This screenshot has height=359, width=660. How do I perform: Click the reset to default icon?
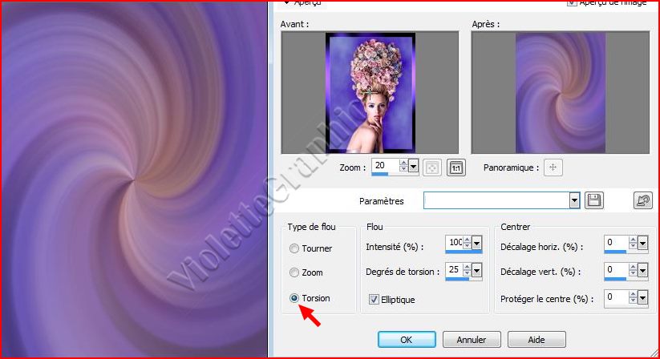642,200
